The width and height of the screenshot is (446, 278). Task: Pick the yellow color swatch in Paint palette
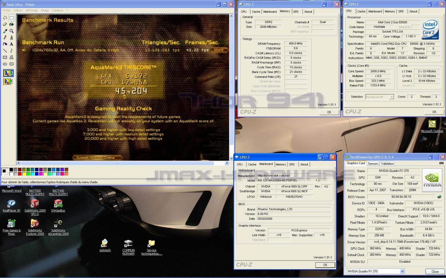24,174
